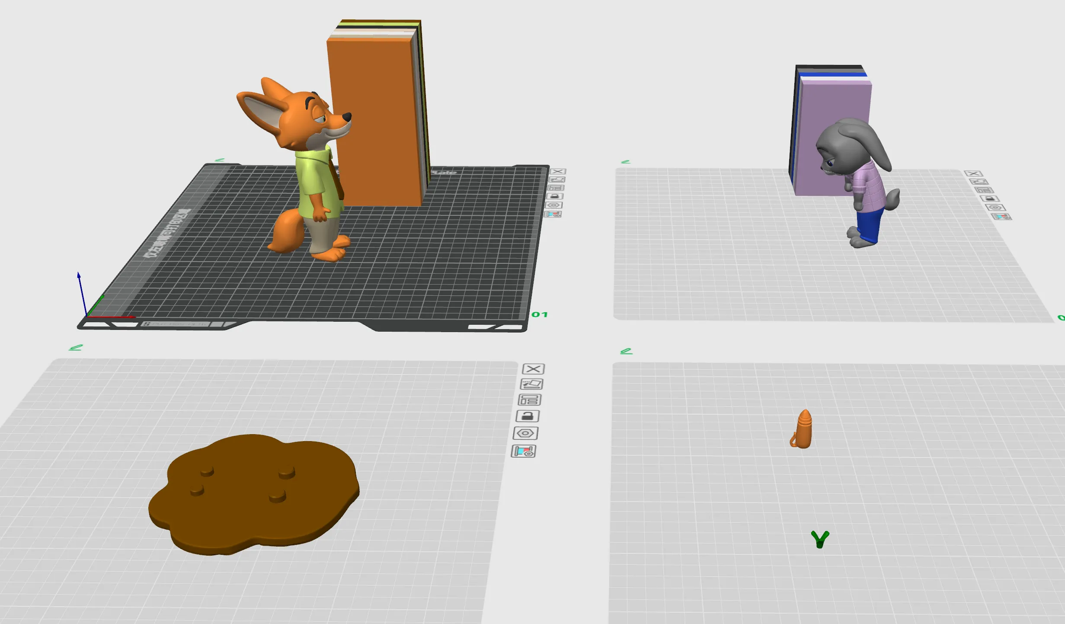Click the green "01" plate number label
Screen dimensions: 1065x624
click(x=540, y=314)
